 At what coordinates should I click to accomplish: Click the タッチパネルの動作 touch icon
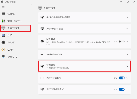[x=42, y=89]
